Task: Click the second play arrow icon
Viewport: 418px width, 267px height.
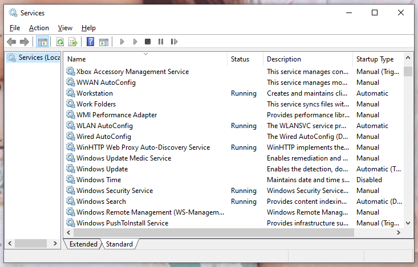Action: pyautogui.click(x=135, y=42)
